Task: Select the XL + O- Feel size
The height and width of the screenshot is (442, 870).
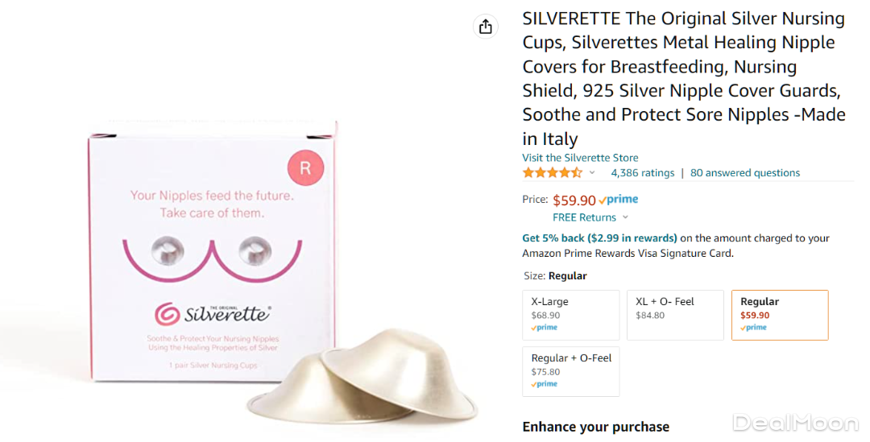Action: pyautogui.click(x=675, y=315)
